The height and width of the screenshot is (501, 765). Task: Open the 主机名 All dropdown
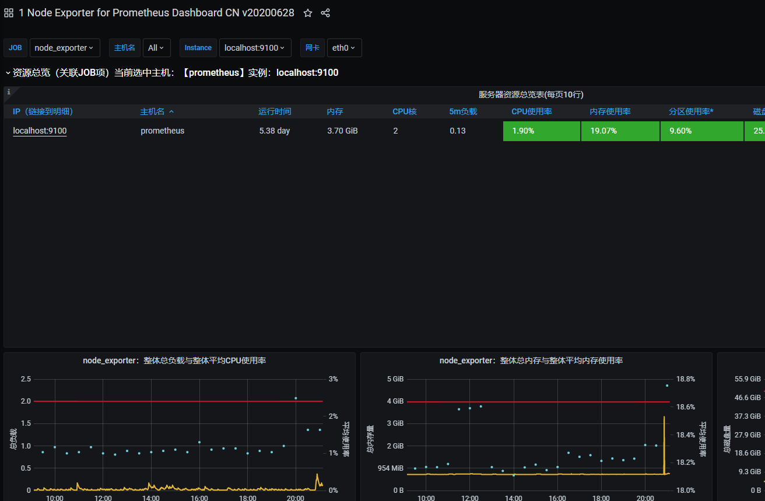point(157,48)
